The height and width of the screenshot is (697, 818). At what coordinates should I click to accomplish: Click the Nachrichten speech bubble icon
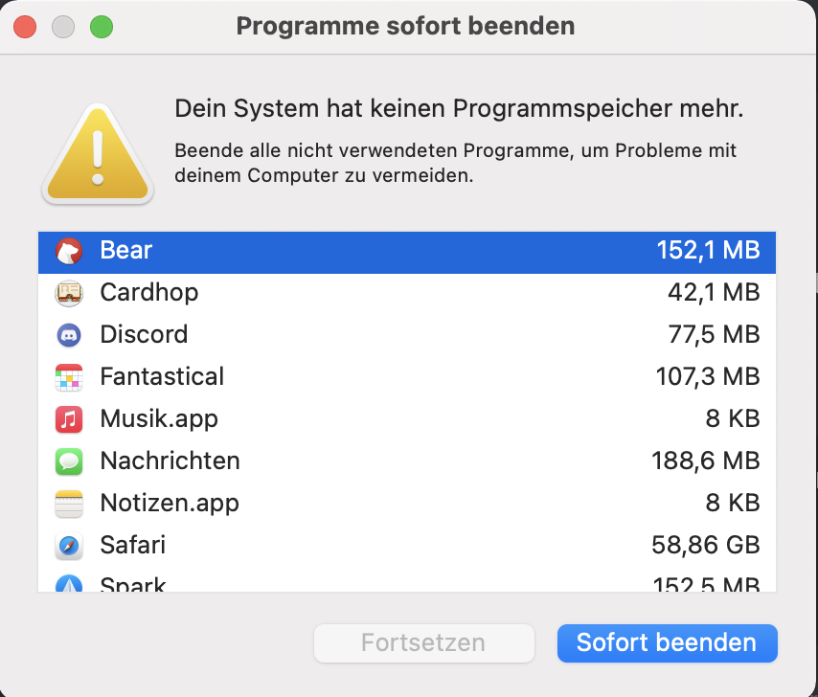[x=69, y=461]
